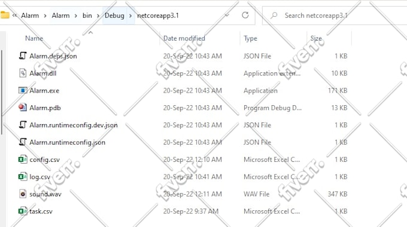Click the navigation pane vertical scrollbar
Image resolution: width=407 pixels, height=227 pixels.
click(x=2, y=92)
